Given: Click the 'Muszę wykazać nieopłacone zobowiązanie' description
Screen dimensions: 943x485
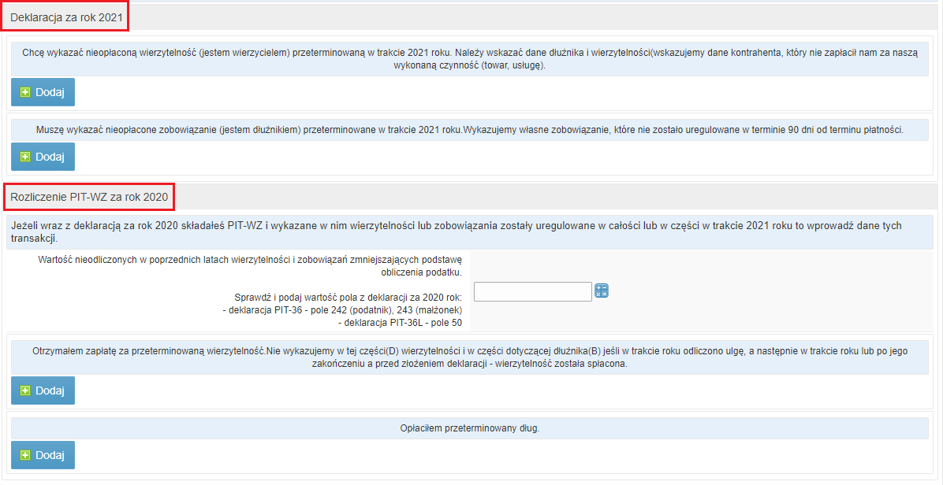Looking at the screenshot, I should pyautogui.click(x=470, y=130).
